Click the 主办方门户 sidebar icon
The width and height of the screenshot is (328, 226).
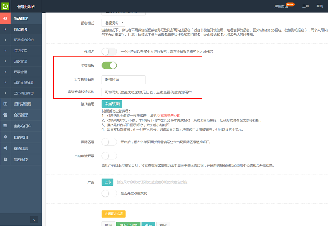(5, 126)
